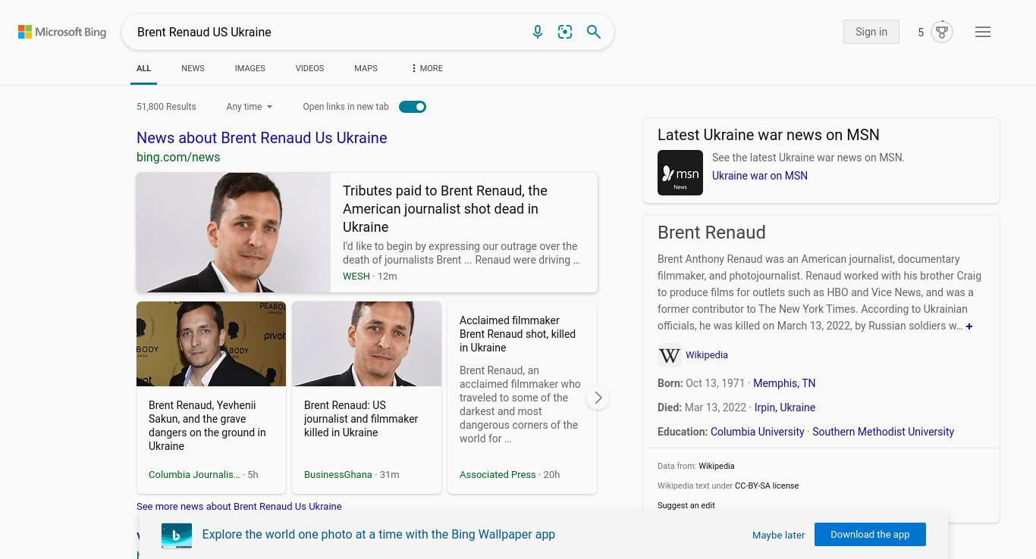Click the Peabody awards photo thumbnail
The image size is (1036, 559).
(x=211, y=344)
